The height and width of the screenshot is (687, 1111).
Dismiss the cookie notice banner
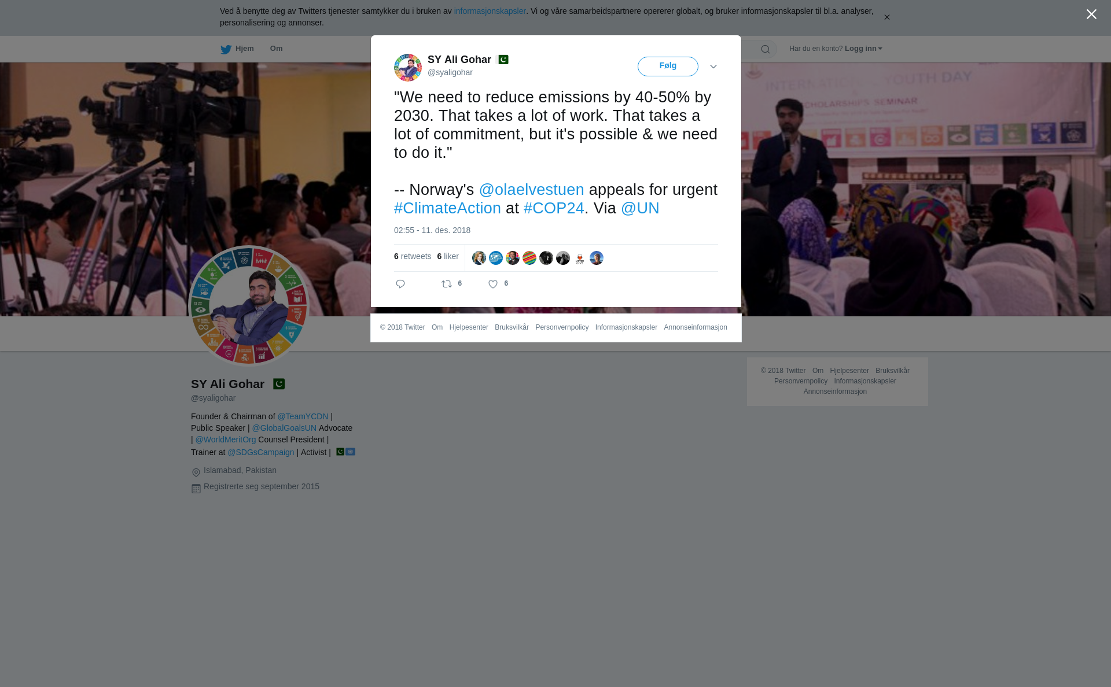886,17
